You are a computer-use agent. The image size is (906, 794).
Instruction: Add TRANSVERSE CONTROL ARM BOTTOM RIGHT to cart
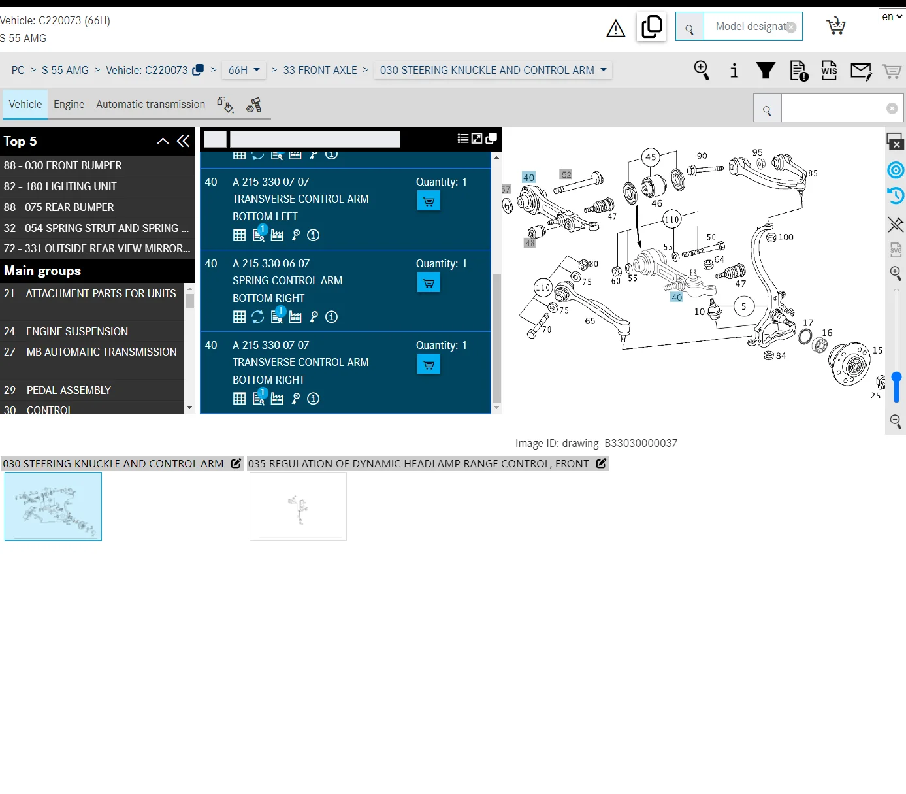click(429, 365)
